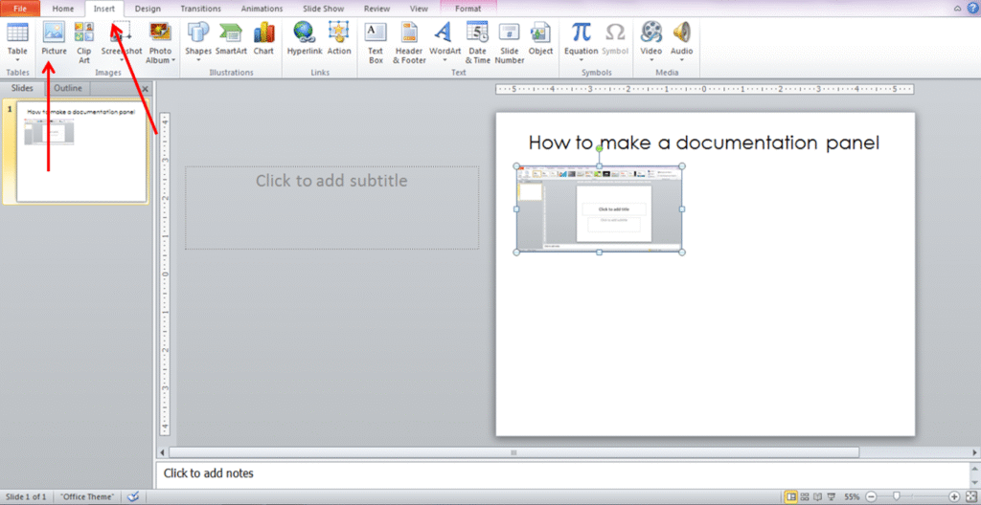981x505 pixels.
Task: Open the Table dropdown
Action: (x=17, y=60)
